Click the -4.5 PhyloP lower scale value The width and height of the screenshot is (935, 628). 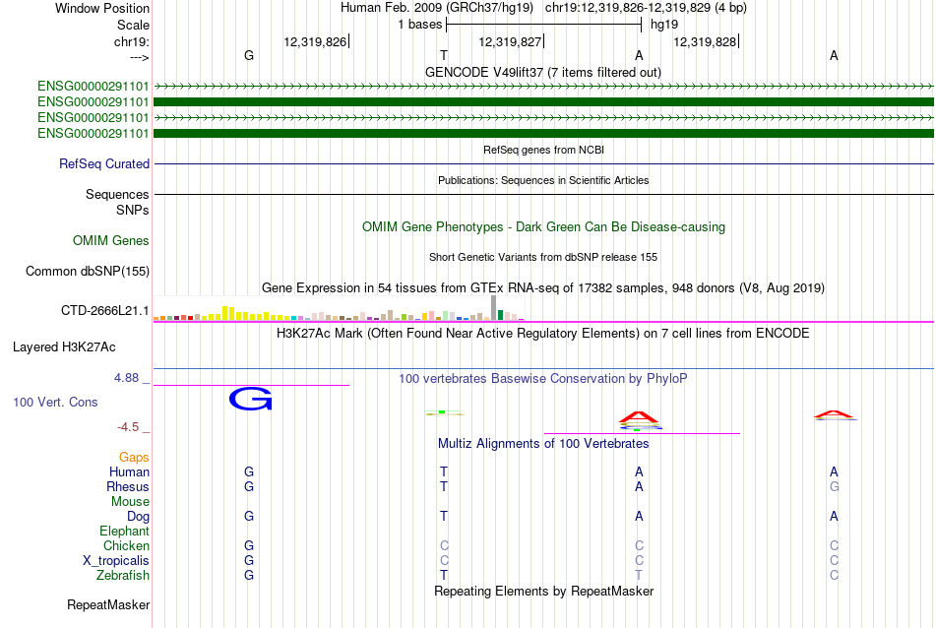(x=128, y=427)
